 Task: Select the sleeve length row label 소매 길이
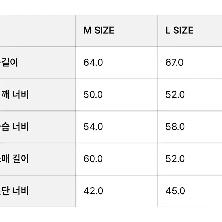tap(14, 159)
